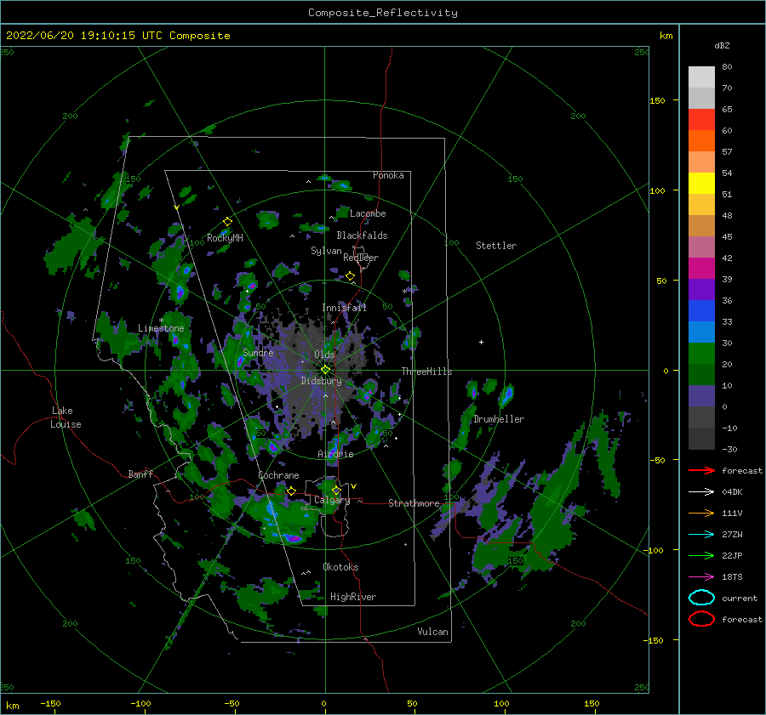Click the Lacombe town label
This screenshot has width=766, height=715.
368,213
